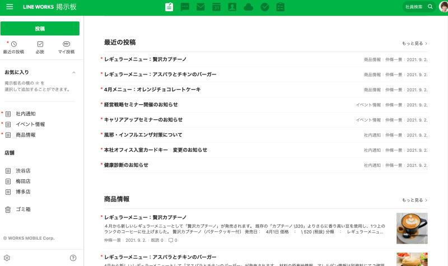Open help question mark icon

73,258
